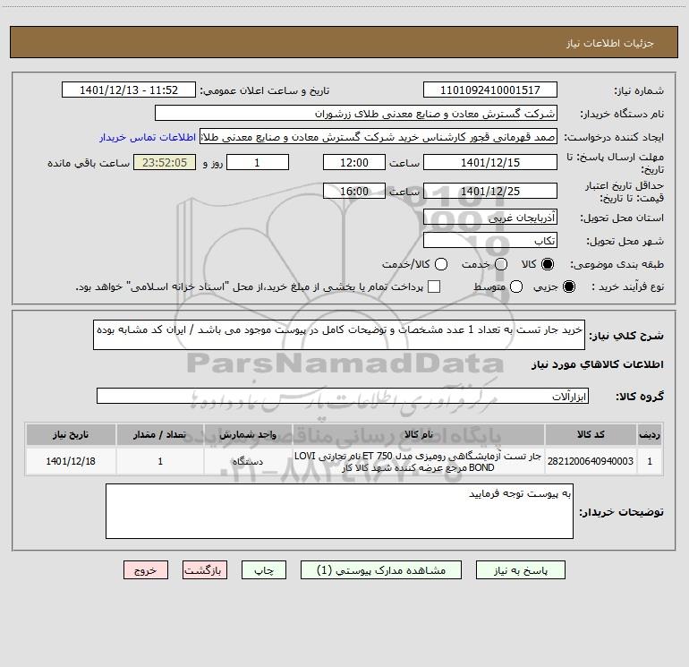Click the نام کالا column header
689x667 pixels.
coord(419,434)
